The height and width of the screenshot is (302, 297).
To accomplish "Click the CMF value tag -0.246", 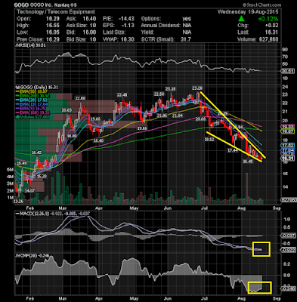I will [x=287, y=289].
